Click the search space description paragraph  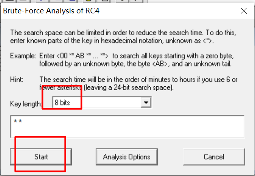tap(123, 36)
